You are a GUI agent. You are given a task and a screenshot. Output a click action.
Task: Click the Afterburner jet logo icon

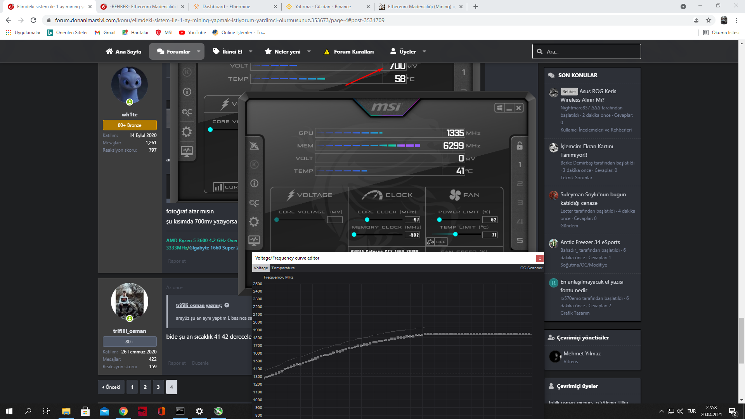254,145
